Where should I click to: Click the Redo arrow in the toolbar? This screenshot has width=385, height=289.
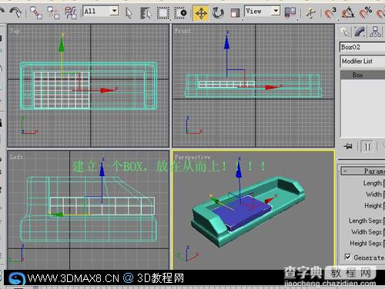[x=15, y=12]
